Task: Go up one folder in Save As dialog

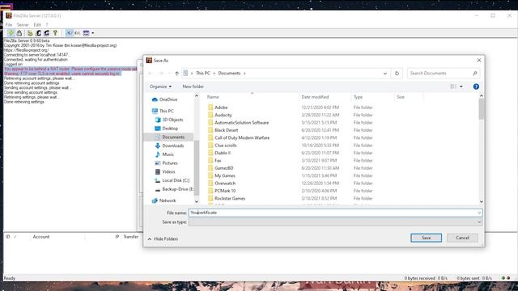Action: [x=176, y=74]
